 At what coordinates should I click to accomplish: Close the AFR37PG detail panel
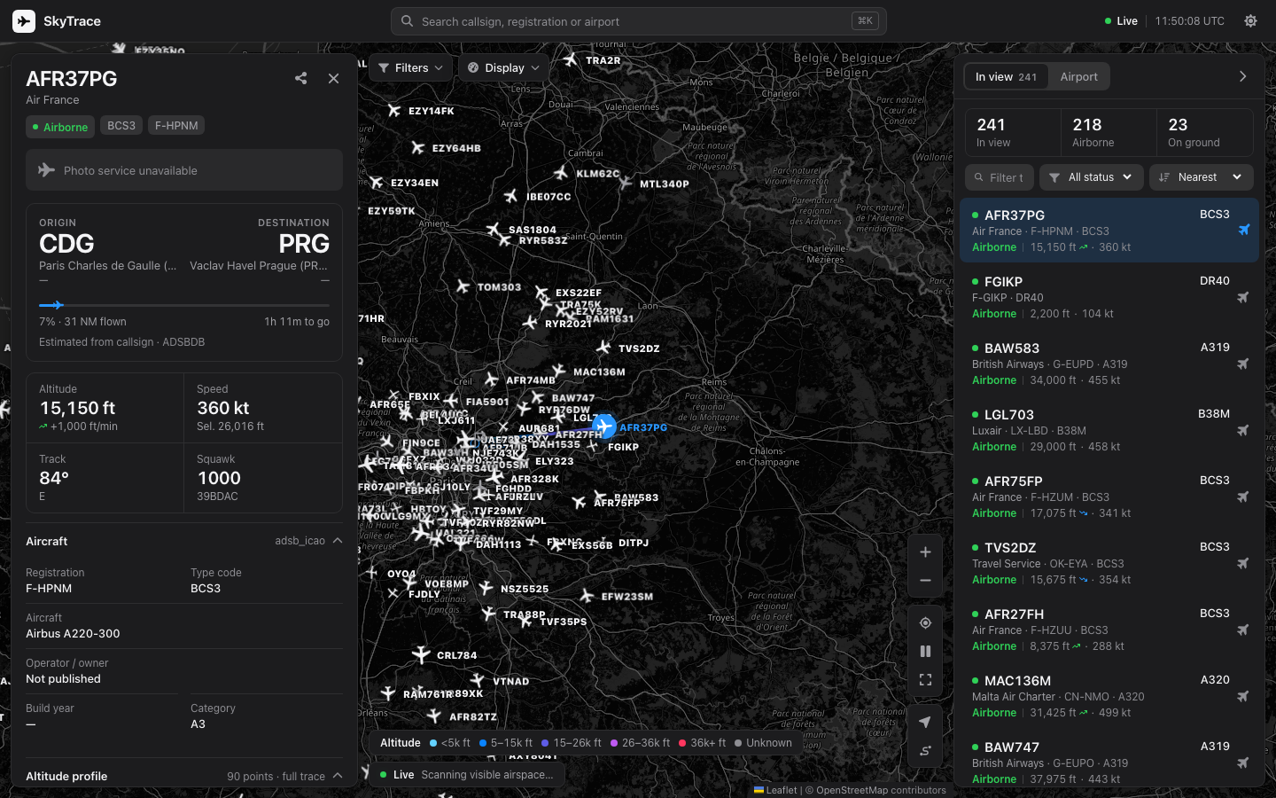click(x=333, y=78)
